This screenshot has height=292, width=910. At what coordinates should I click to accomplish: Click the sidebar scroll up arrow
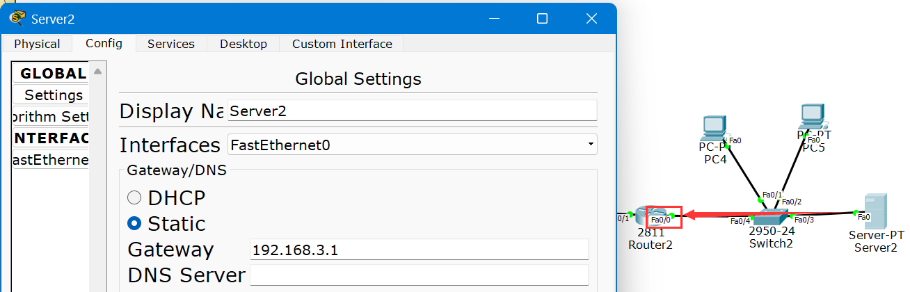(x=97, y=71)
